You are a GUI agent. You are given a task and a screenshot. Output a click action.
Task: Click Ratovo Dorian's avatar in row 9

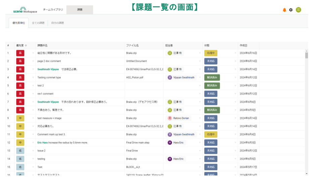click(x=170, y=118)
